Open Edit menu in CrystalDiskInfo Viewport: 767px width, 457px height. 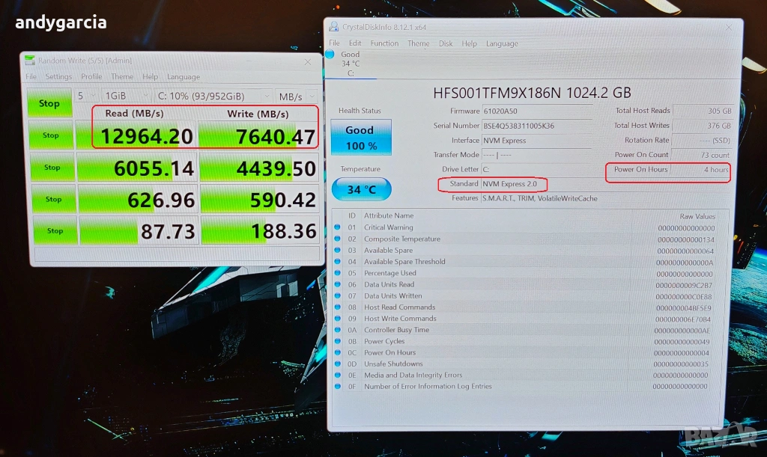tap(355, 43)
